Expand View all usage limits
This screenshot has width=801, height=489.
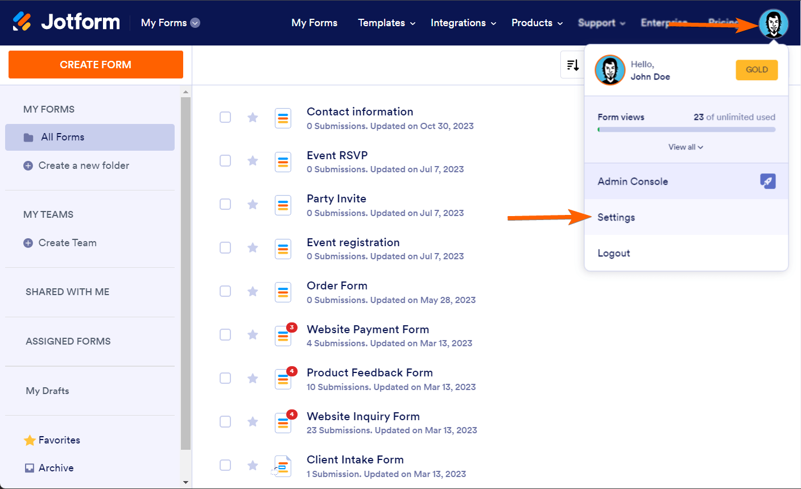[686, 147]
